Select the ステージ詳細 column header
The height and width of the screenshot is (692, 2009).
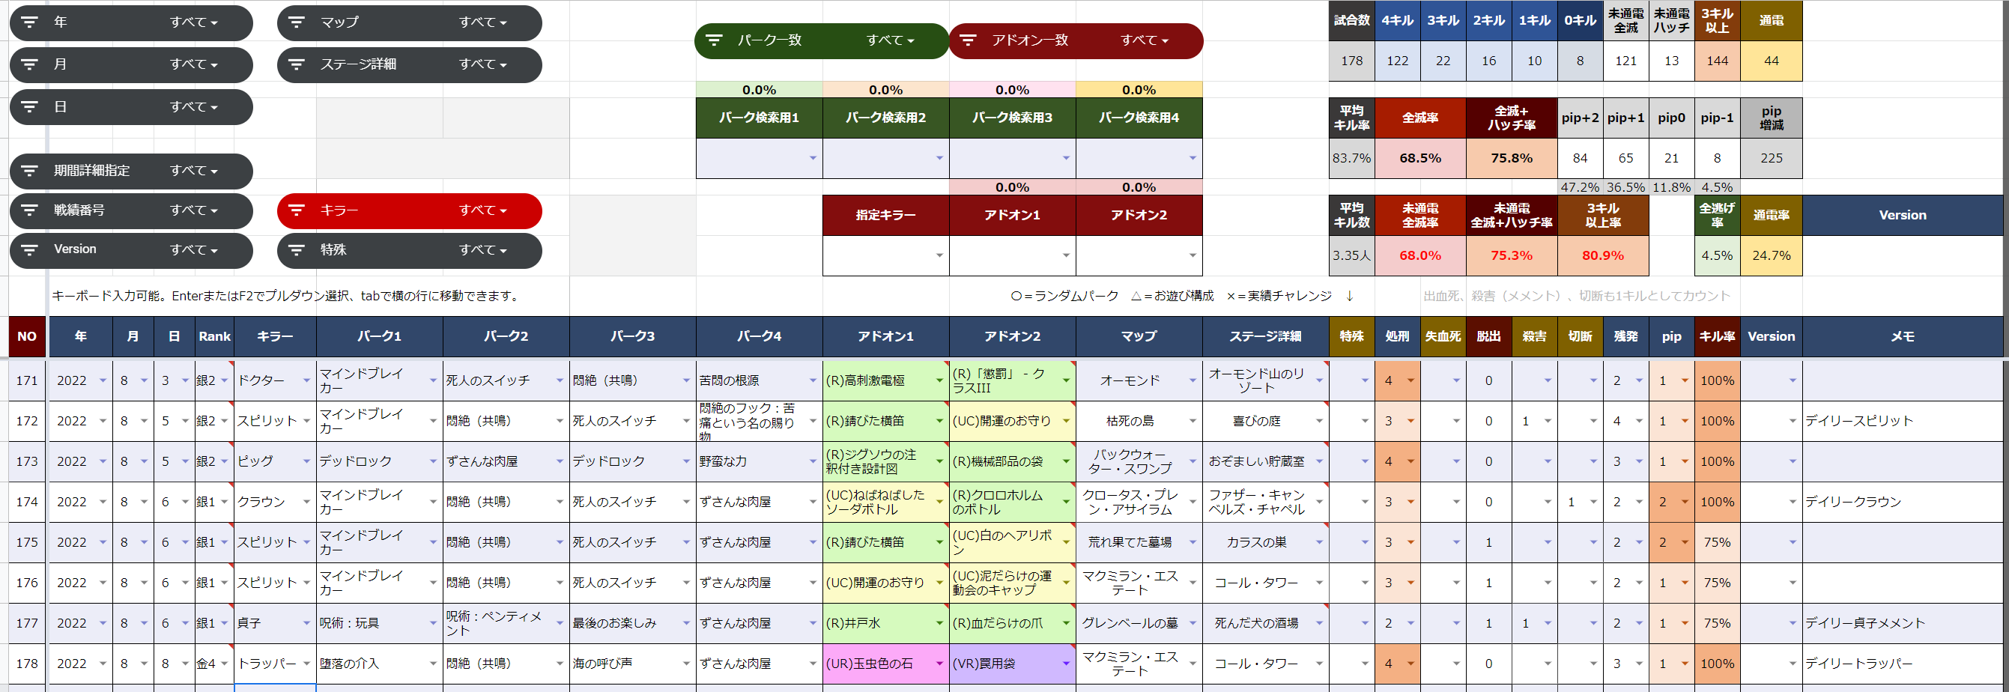(1266, 336)
